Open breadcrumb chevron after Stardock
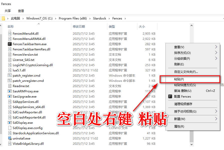Image resolution: width=224 pixels, height=150 pixels. [109, 18]
